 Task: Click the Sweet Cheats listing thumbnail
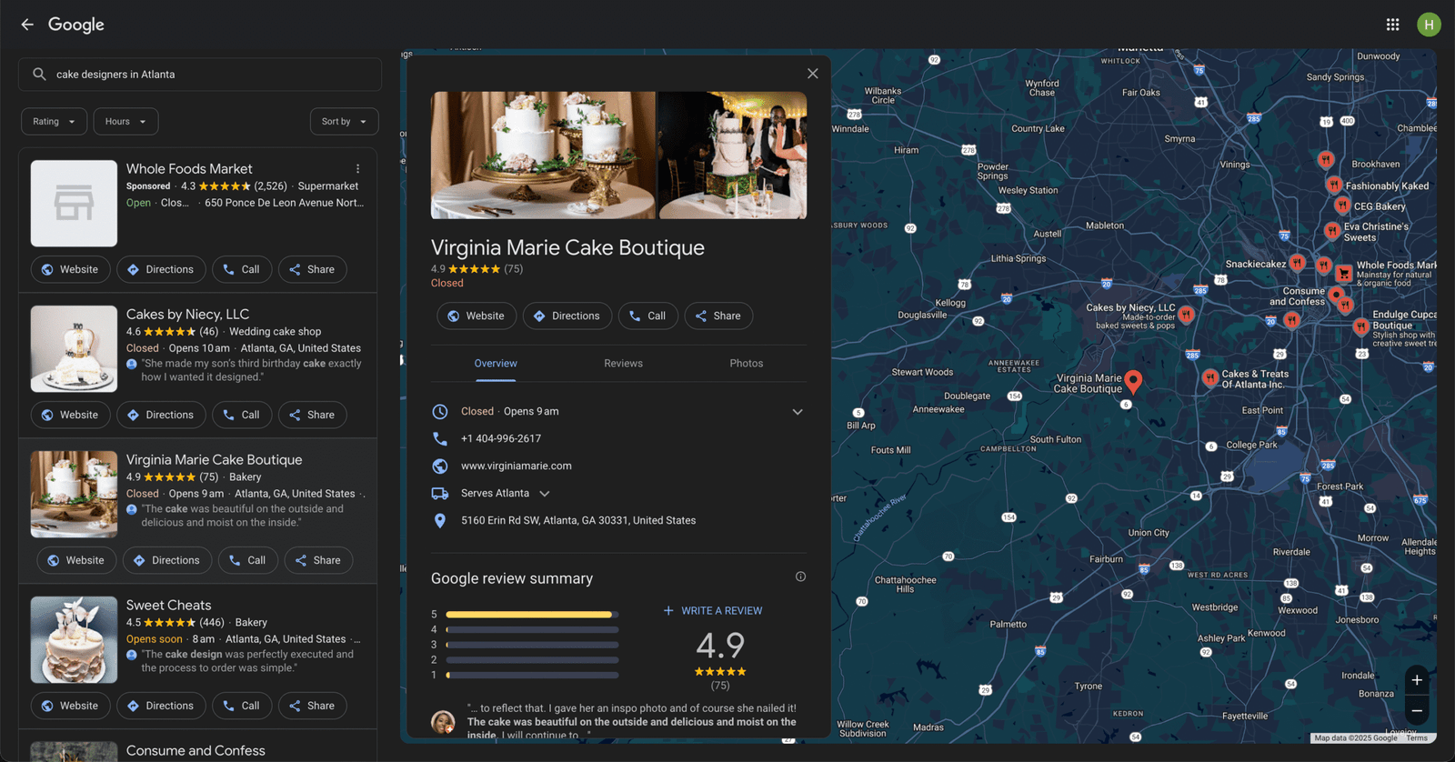pos(74,640)
